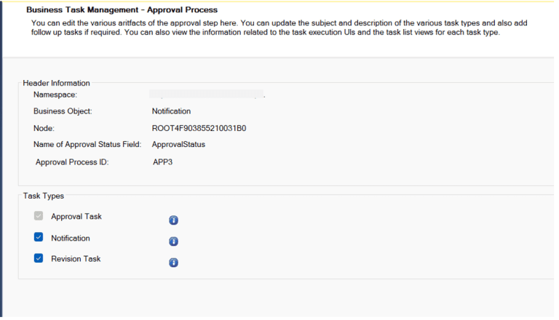Click the approval step description paragraph

point(279,28)
